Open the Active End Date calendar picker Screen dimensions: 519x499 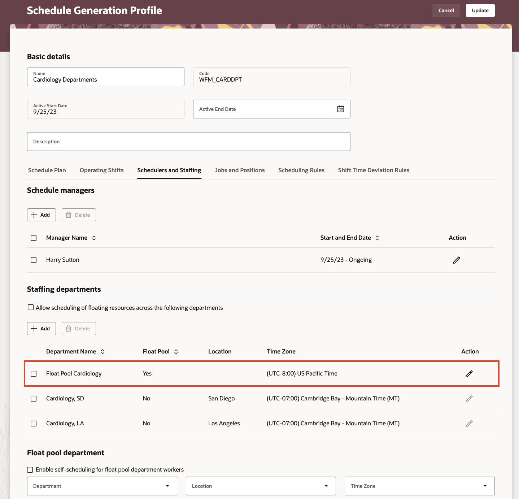340,109
